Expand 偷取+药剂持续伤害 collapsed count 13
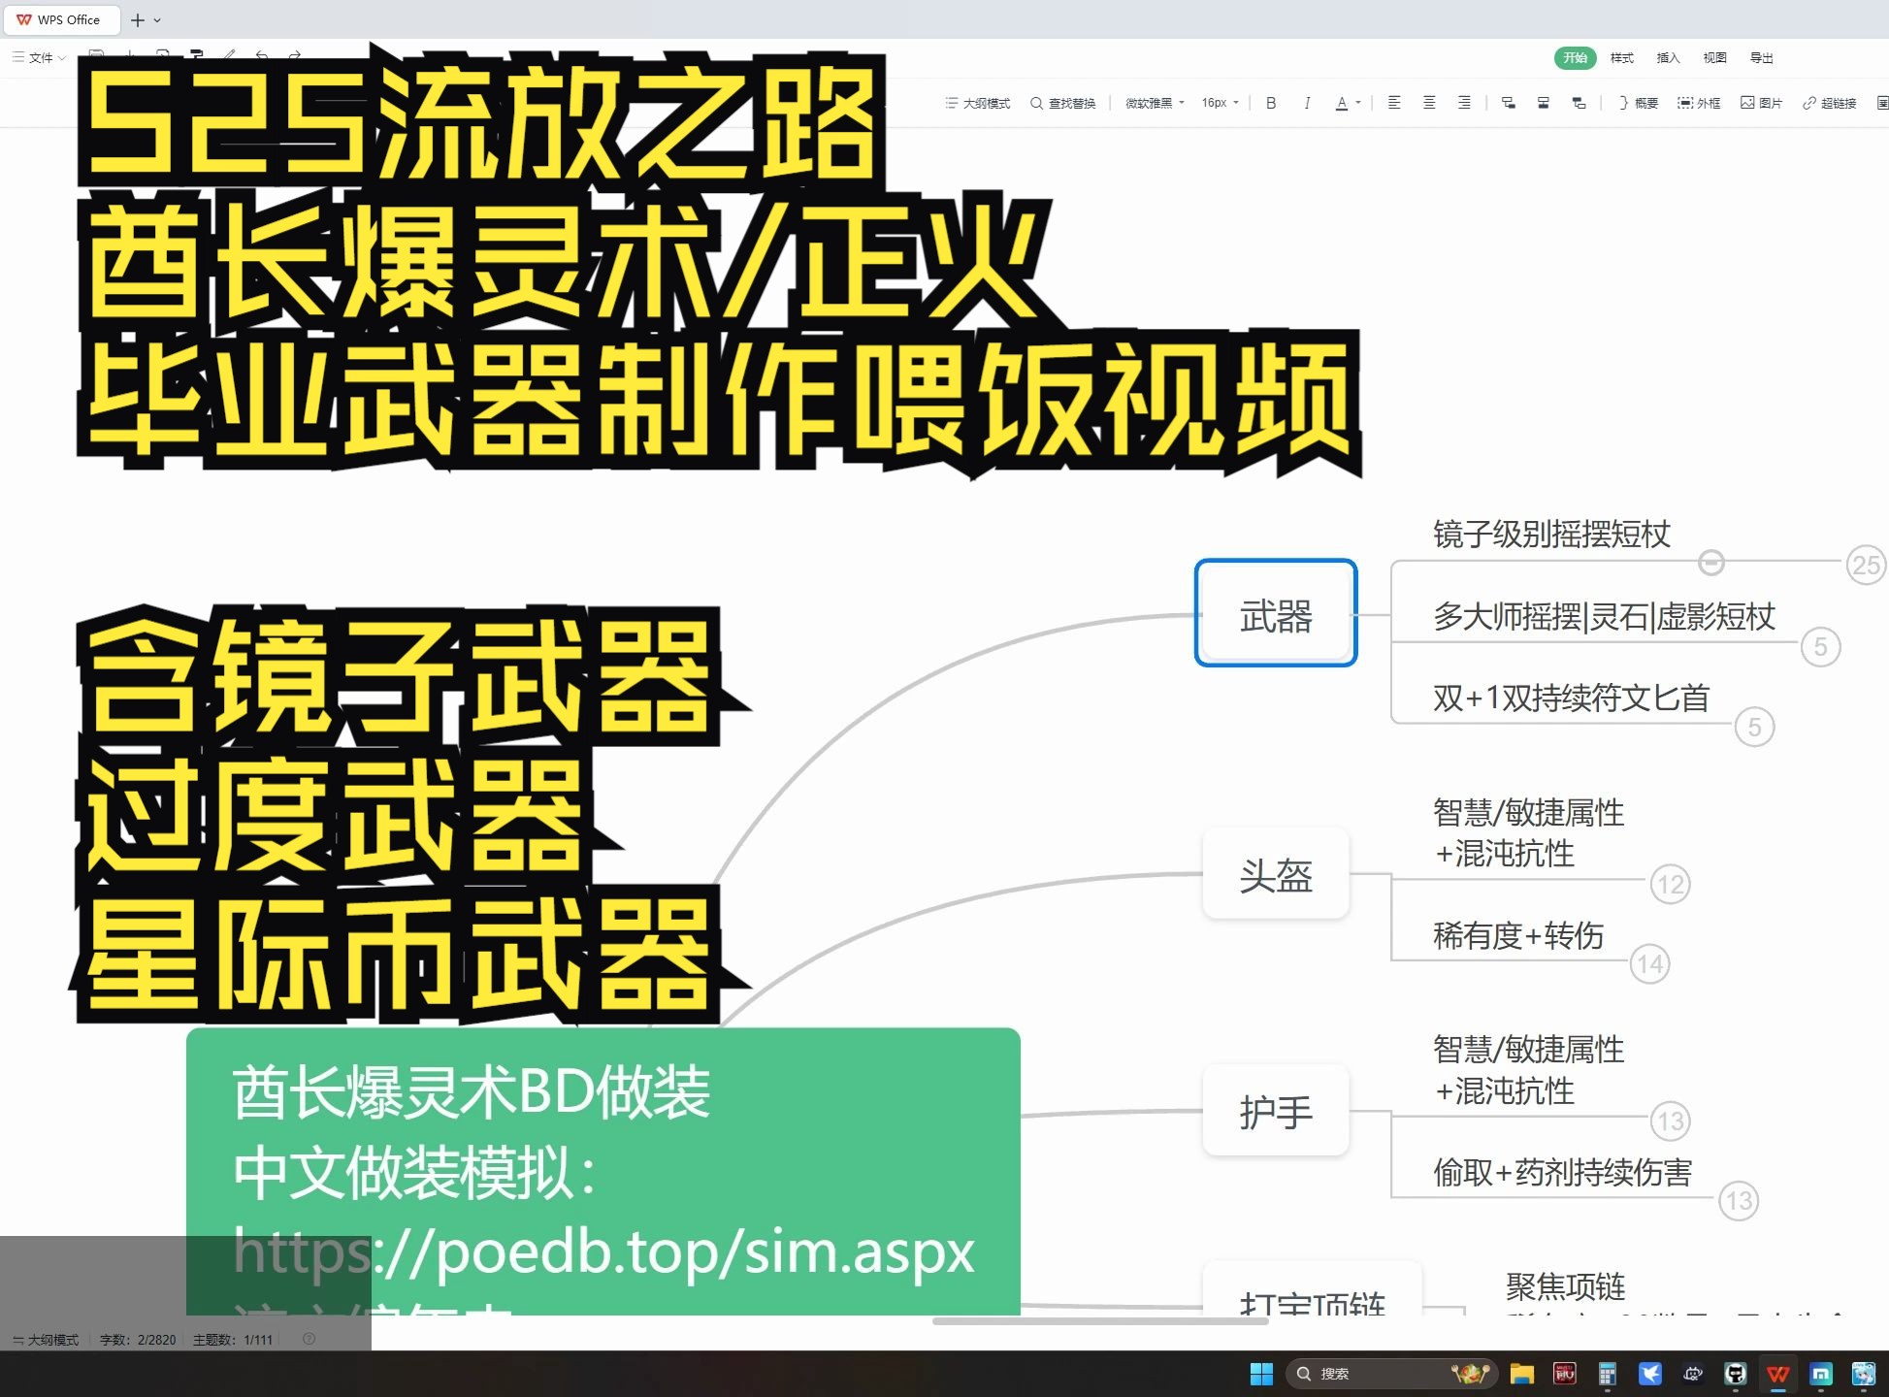The width and height of the screenshot is (1889, 1397). (x=1739, y=1201)
